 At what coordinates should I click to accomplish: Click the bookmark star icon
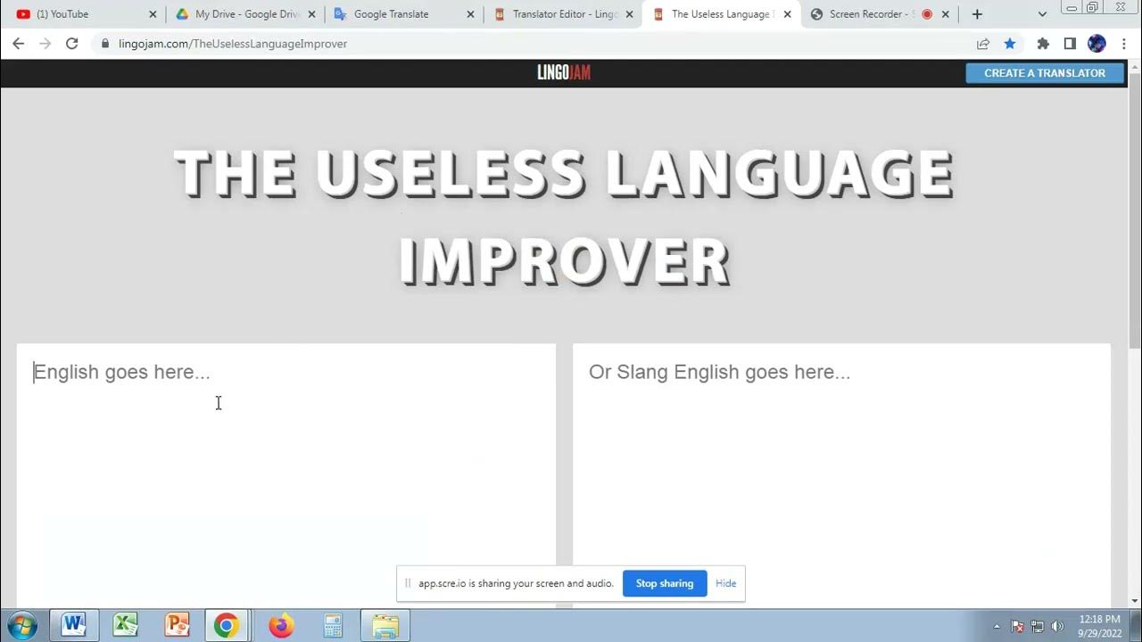coord(1009,44)
